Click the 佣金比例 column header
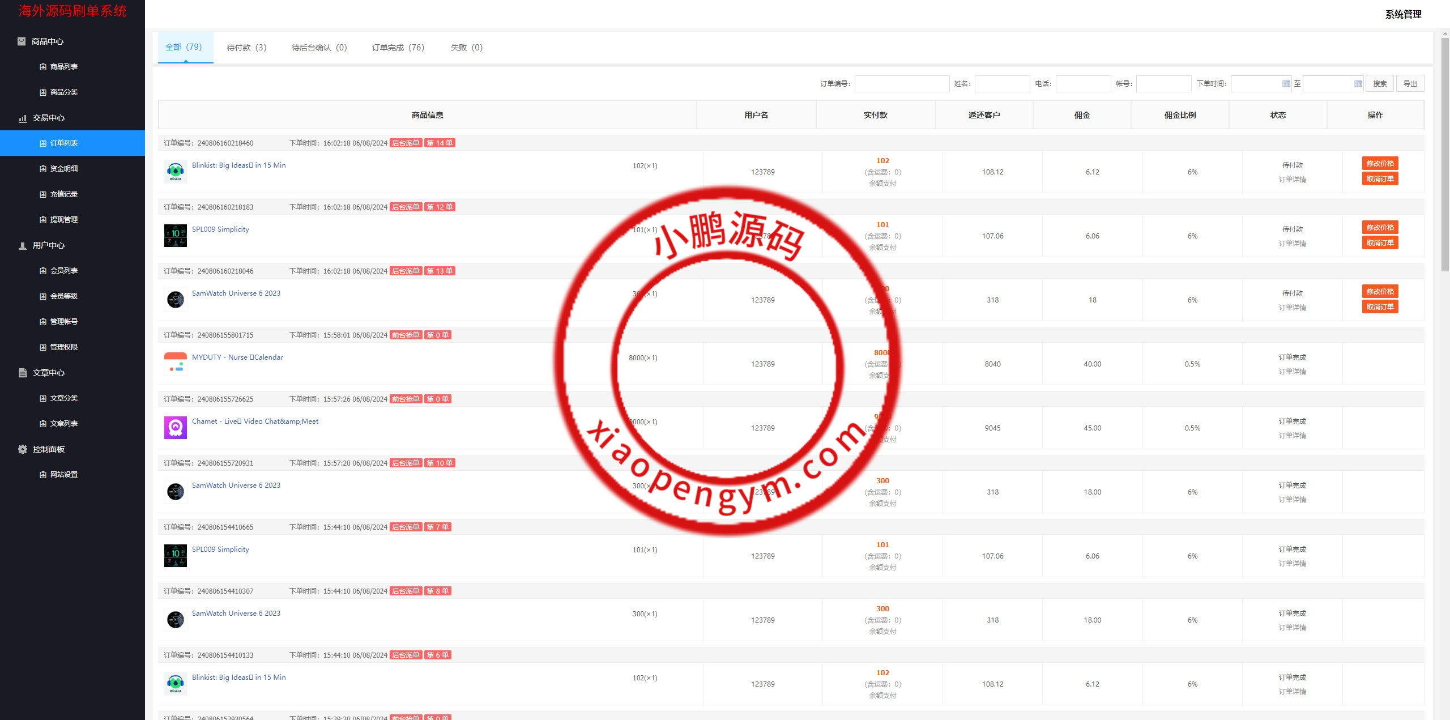The image size is (1450, 720). 1180,115
